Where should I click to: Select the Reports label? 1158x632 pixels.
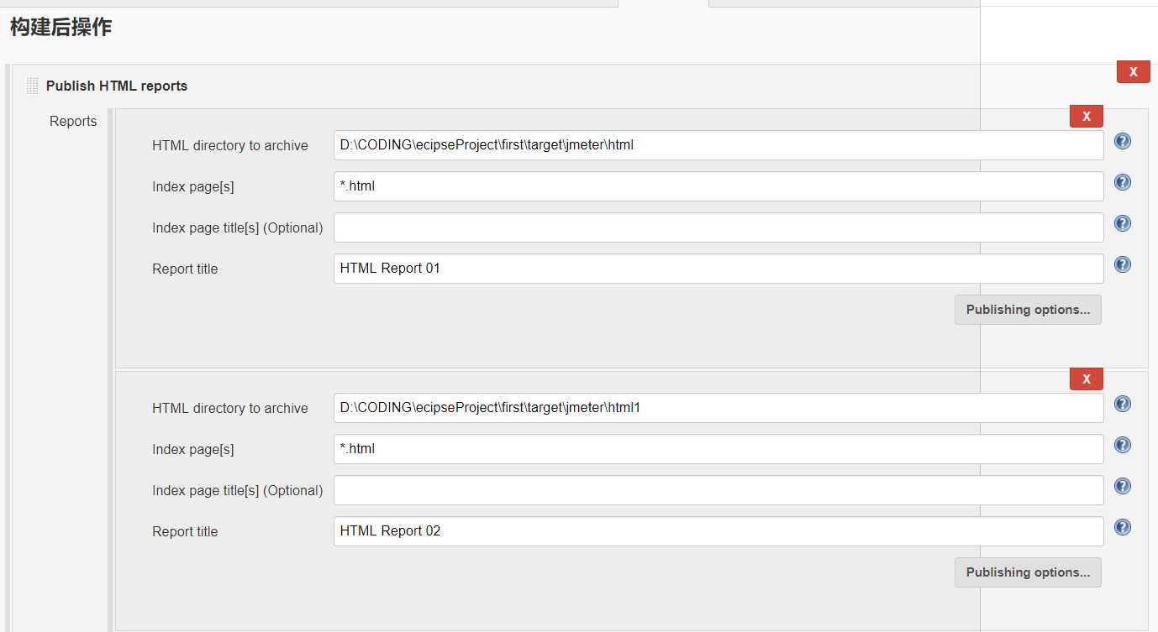pyautogui.click(x=73, y=122)
